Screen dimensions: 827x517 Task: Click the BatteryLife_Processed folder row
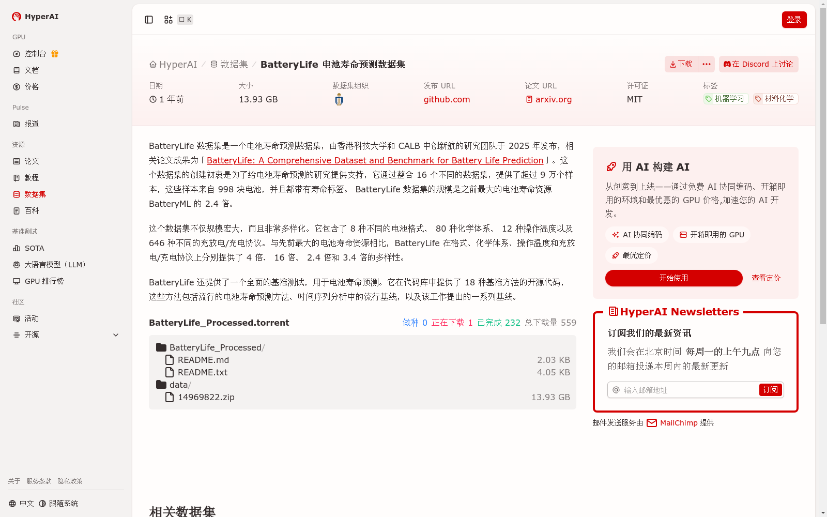[210, 347]
